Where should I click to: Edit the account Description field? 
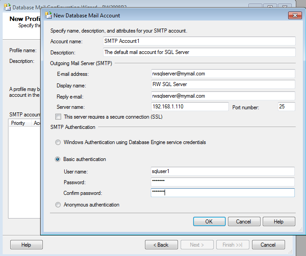pyautogui.click(x=199, y=52)
